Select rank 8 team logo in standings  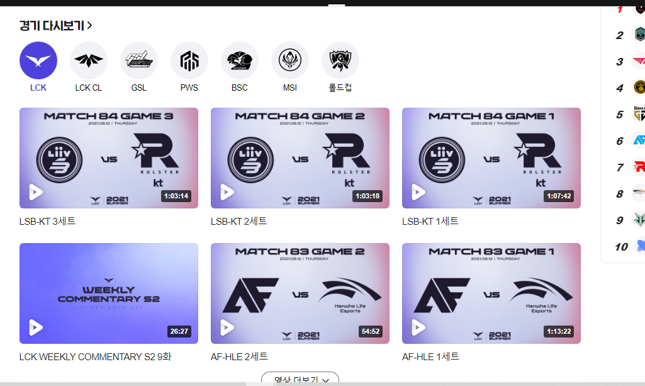639,193
